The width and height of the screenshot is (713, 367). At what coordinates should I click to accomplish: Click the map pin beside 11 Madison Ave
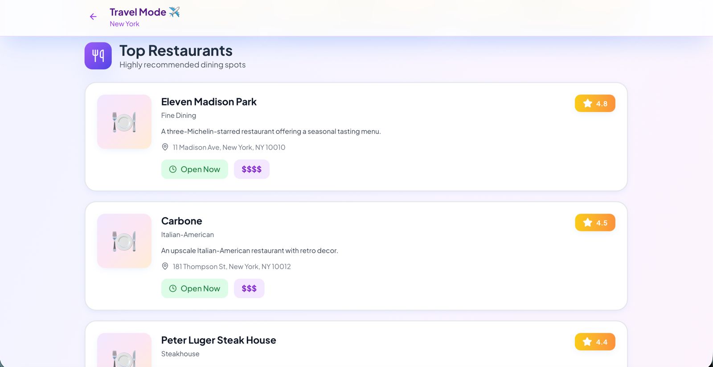coord(165,147)
